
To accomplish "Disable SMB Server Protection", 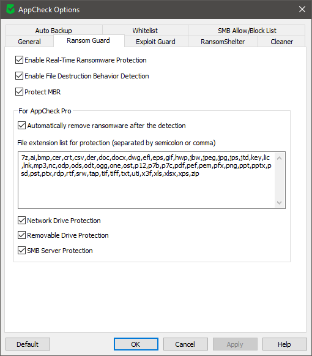I will pos(22,251).
